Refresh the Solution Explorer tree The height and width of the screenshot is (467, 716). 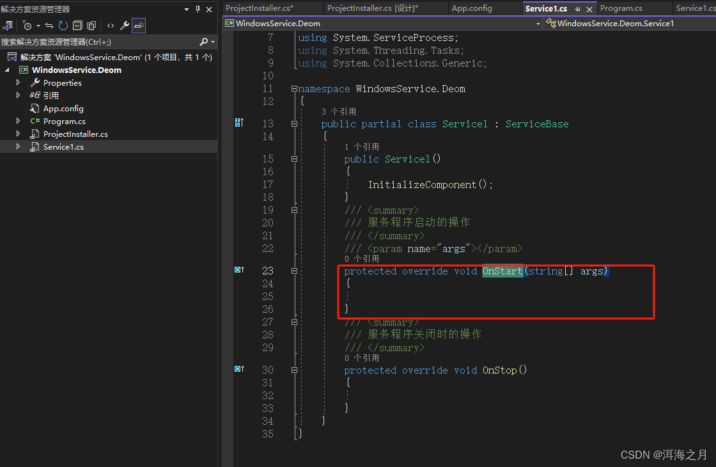(63, 26)
